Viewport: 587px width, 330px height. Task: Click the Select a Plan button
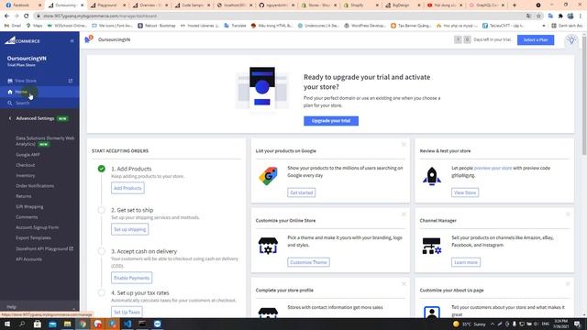536,39
